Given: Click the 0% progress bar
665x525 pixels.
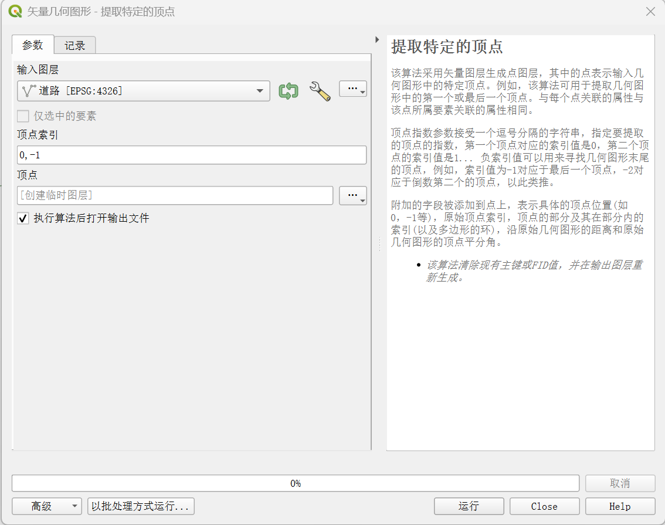Looking at the screenshot, I should (x=295, y=483).
